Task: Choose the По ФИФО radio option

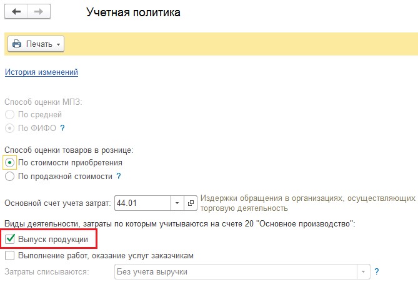Action: pyautogui.click(x=10, y=129)
